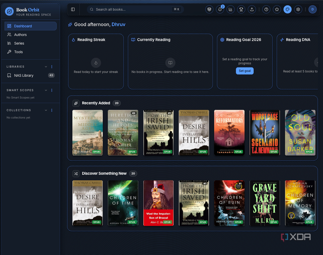
Task: Open Smart Scopes three-dot options menu
Action: pyautogui.click(x=52, y=90)
